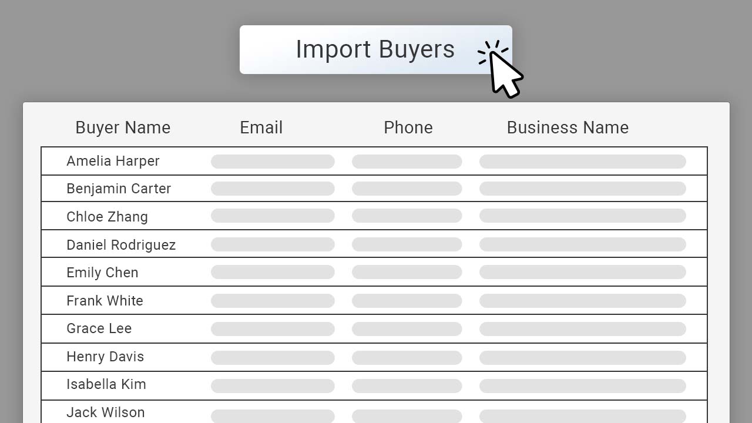
Task: Open the Henry Davis buyer entry
Action: pyautogui.click(x=374, y=357)
